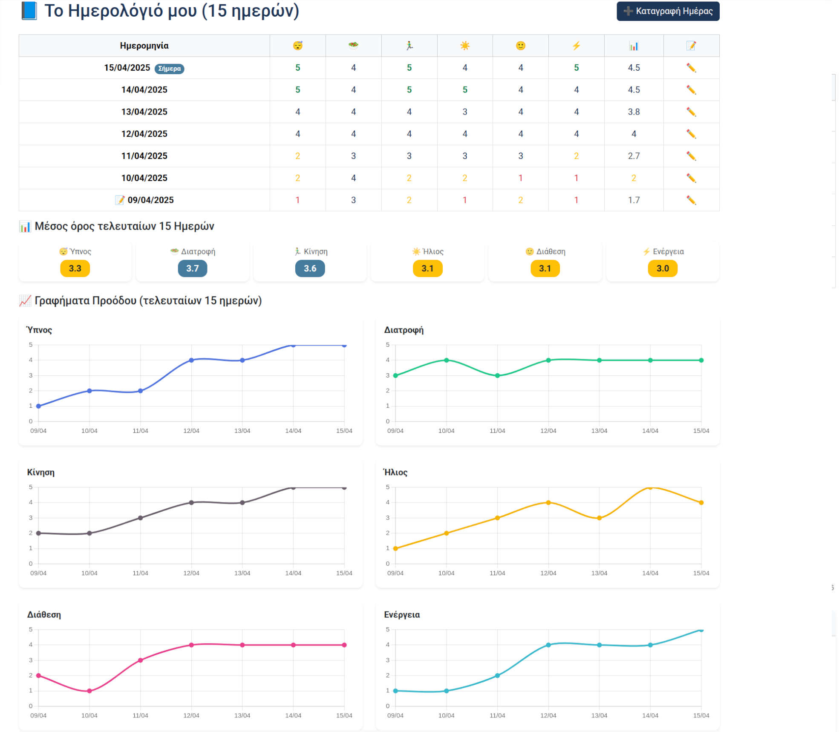
Task: Click 12/04 data point on Ύπνος chart
Action: (x=191, y=360)
